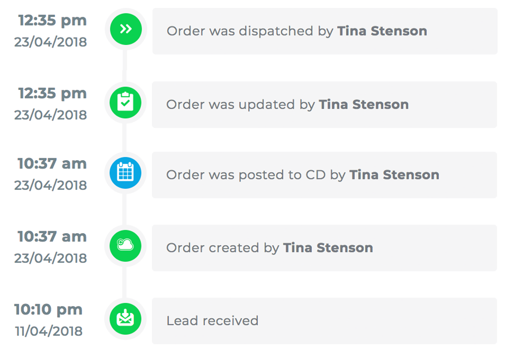Click the 11/04/2018 date label

(48, 331)
